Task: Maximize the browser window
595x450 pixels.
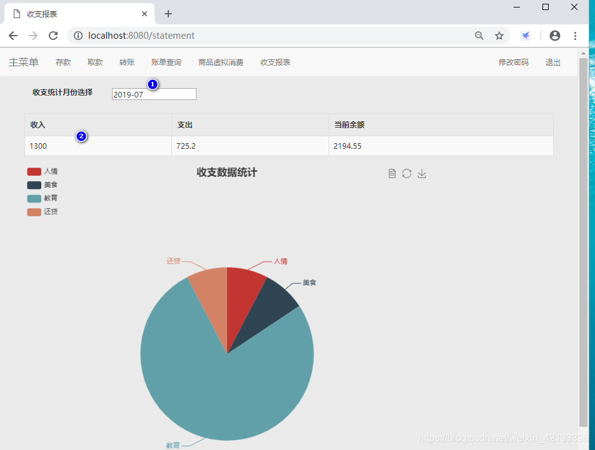Action: pyautogui.click(x=546, y=7)
